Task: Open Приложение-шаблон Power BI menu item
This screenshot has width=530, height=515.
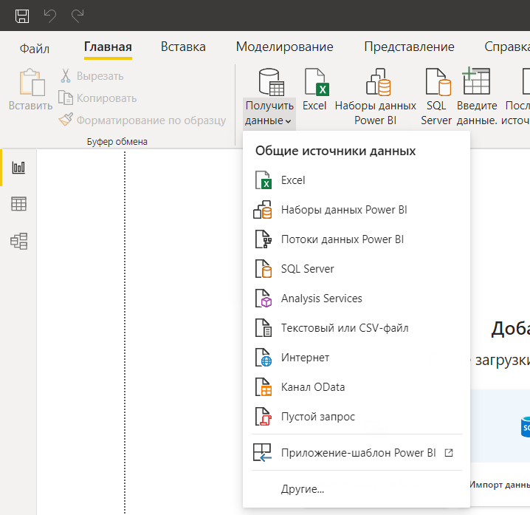Action: click(357, 453)
